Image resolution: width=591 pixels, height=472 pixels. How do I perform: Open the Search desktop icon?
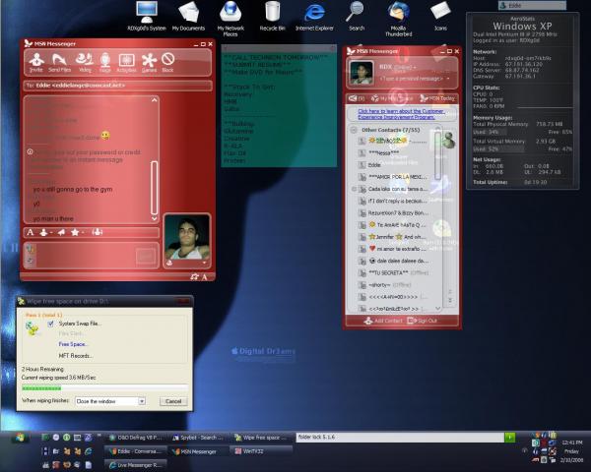357,16
